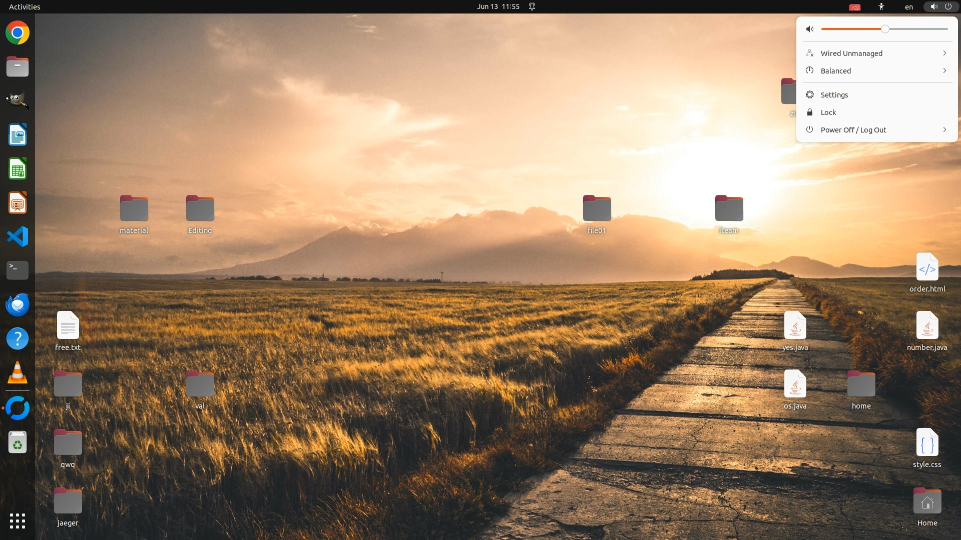Viewport: 961px width, 540px height.
Task: Open LibreOffice Calc spreadsheet app
Action: coord(18,169)
